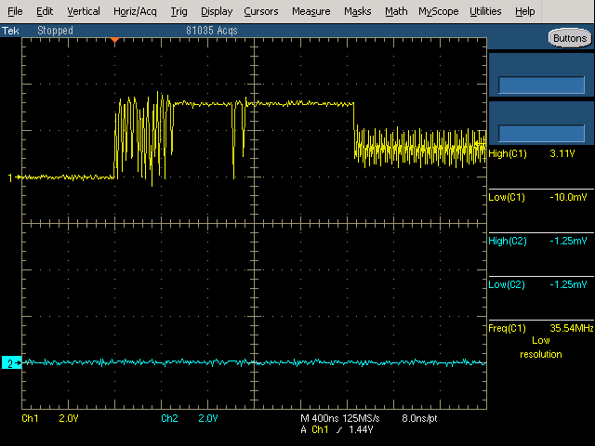Open the MyScope menu

pos(438,11)
